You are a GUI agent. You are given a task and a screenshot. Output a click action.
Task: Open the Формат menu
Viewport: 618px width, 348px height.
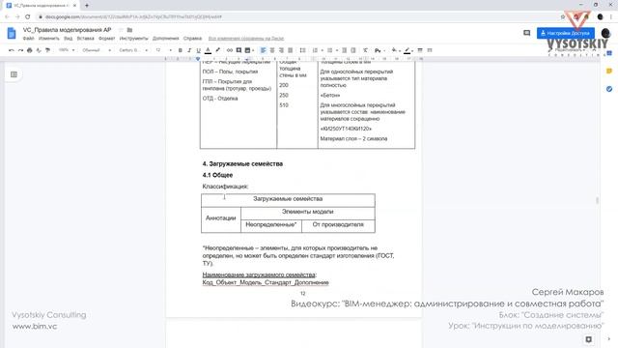(107, 39)
